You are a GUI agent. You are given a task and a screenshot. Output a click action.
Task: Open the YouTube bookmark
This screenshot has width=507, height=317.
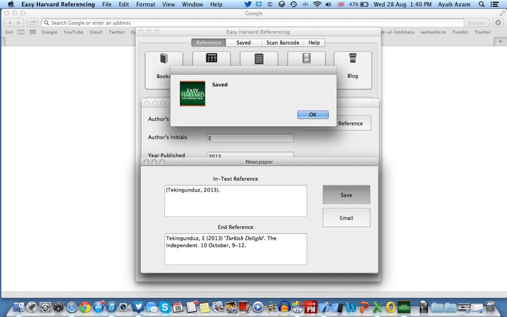[x=73, y=32]
